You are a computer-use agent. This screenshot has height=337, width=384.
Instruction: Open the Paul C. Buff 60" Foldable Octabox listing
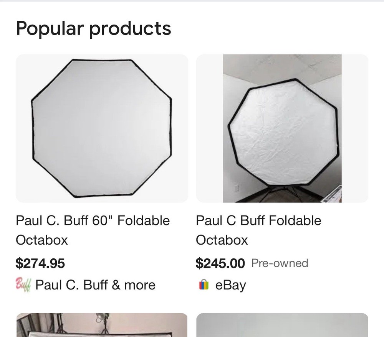pyautogui.click(x=93, y=230)
